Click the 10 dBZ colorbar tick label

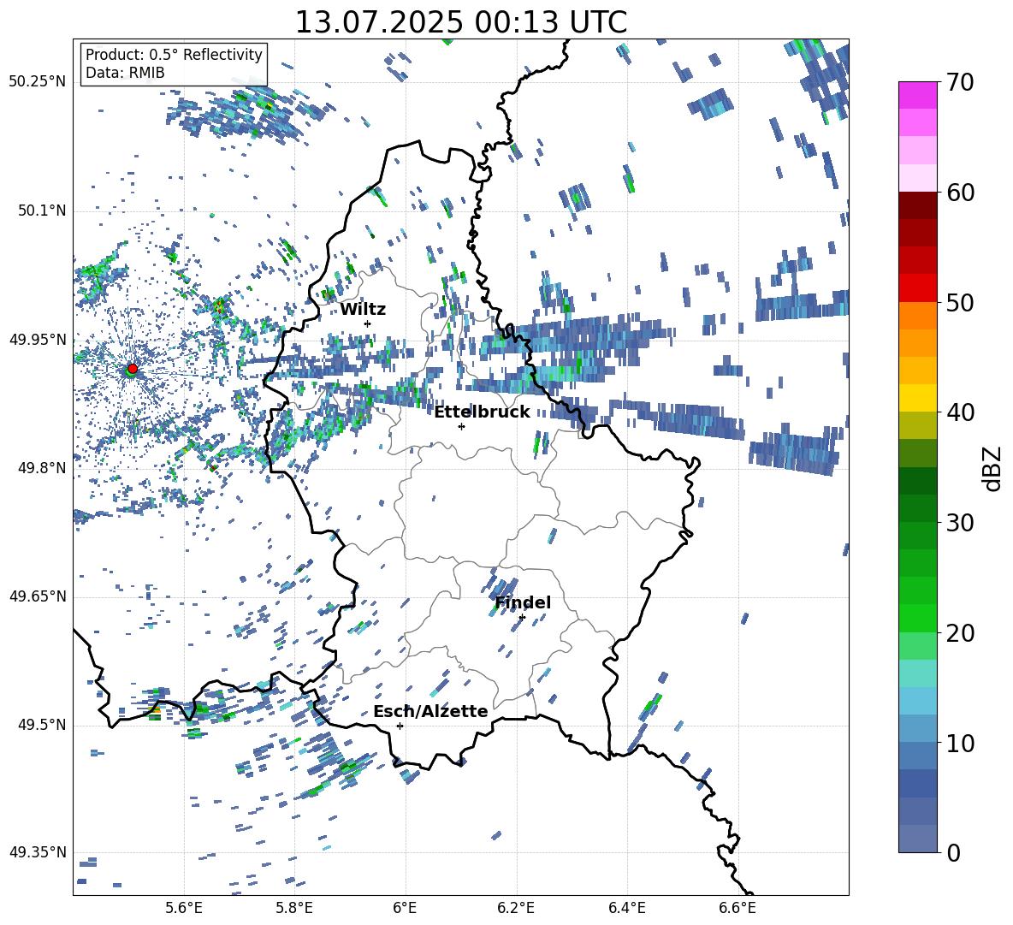pos(960,743)
